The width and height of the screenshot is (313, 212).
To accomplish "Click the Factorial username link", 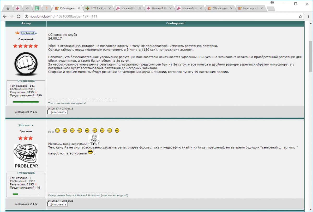I will 27,33.
